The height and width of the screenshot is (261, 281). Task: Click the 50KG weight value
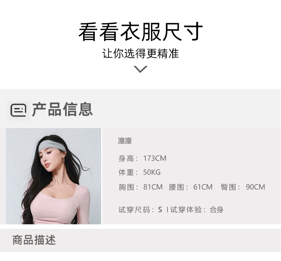click(152, 172)
